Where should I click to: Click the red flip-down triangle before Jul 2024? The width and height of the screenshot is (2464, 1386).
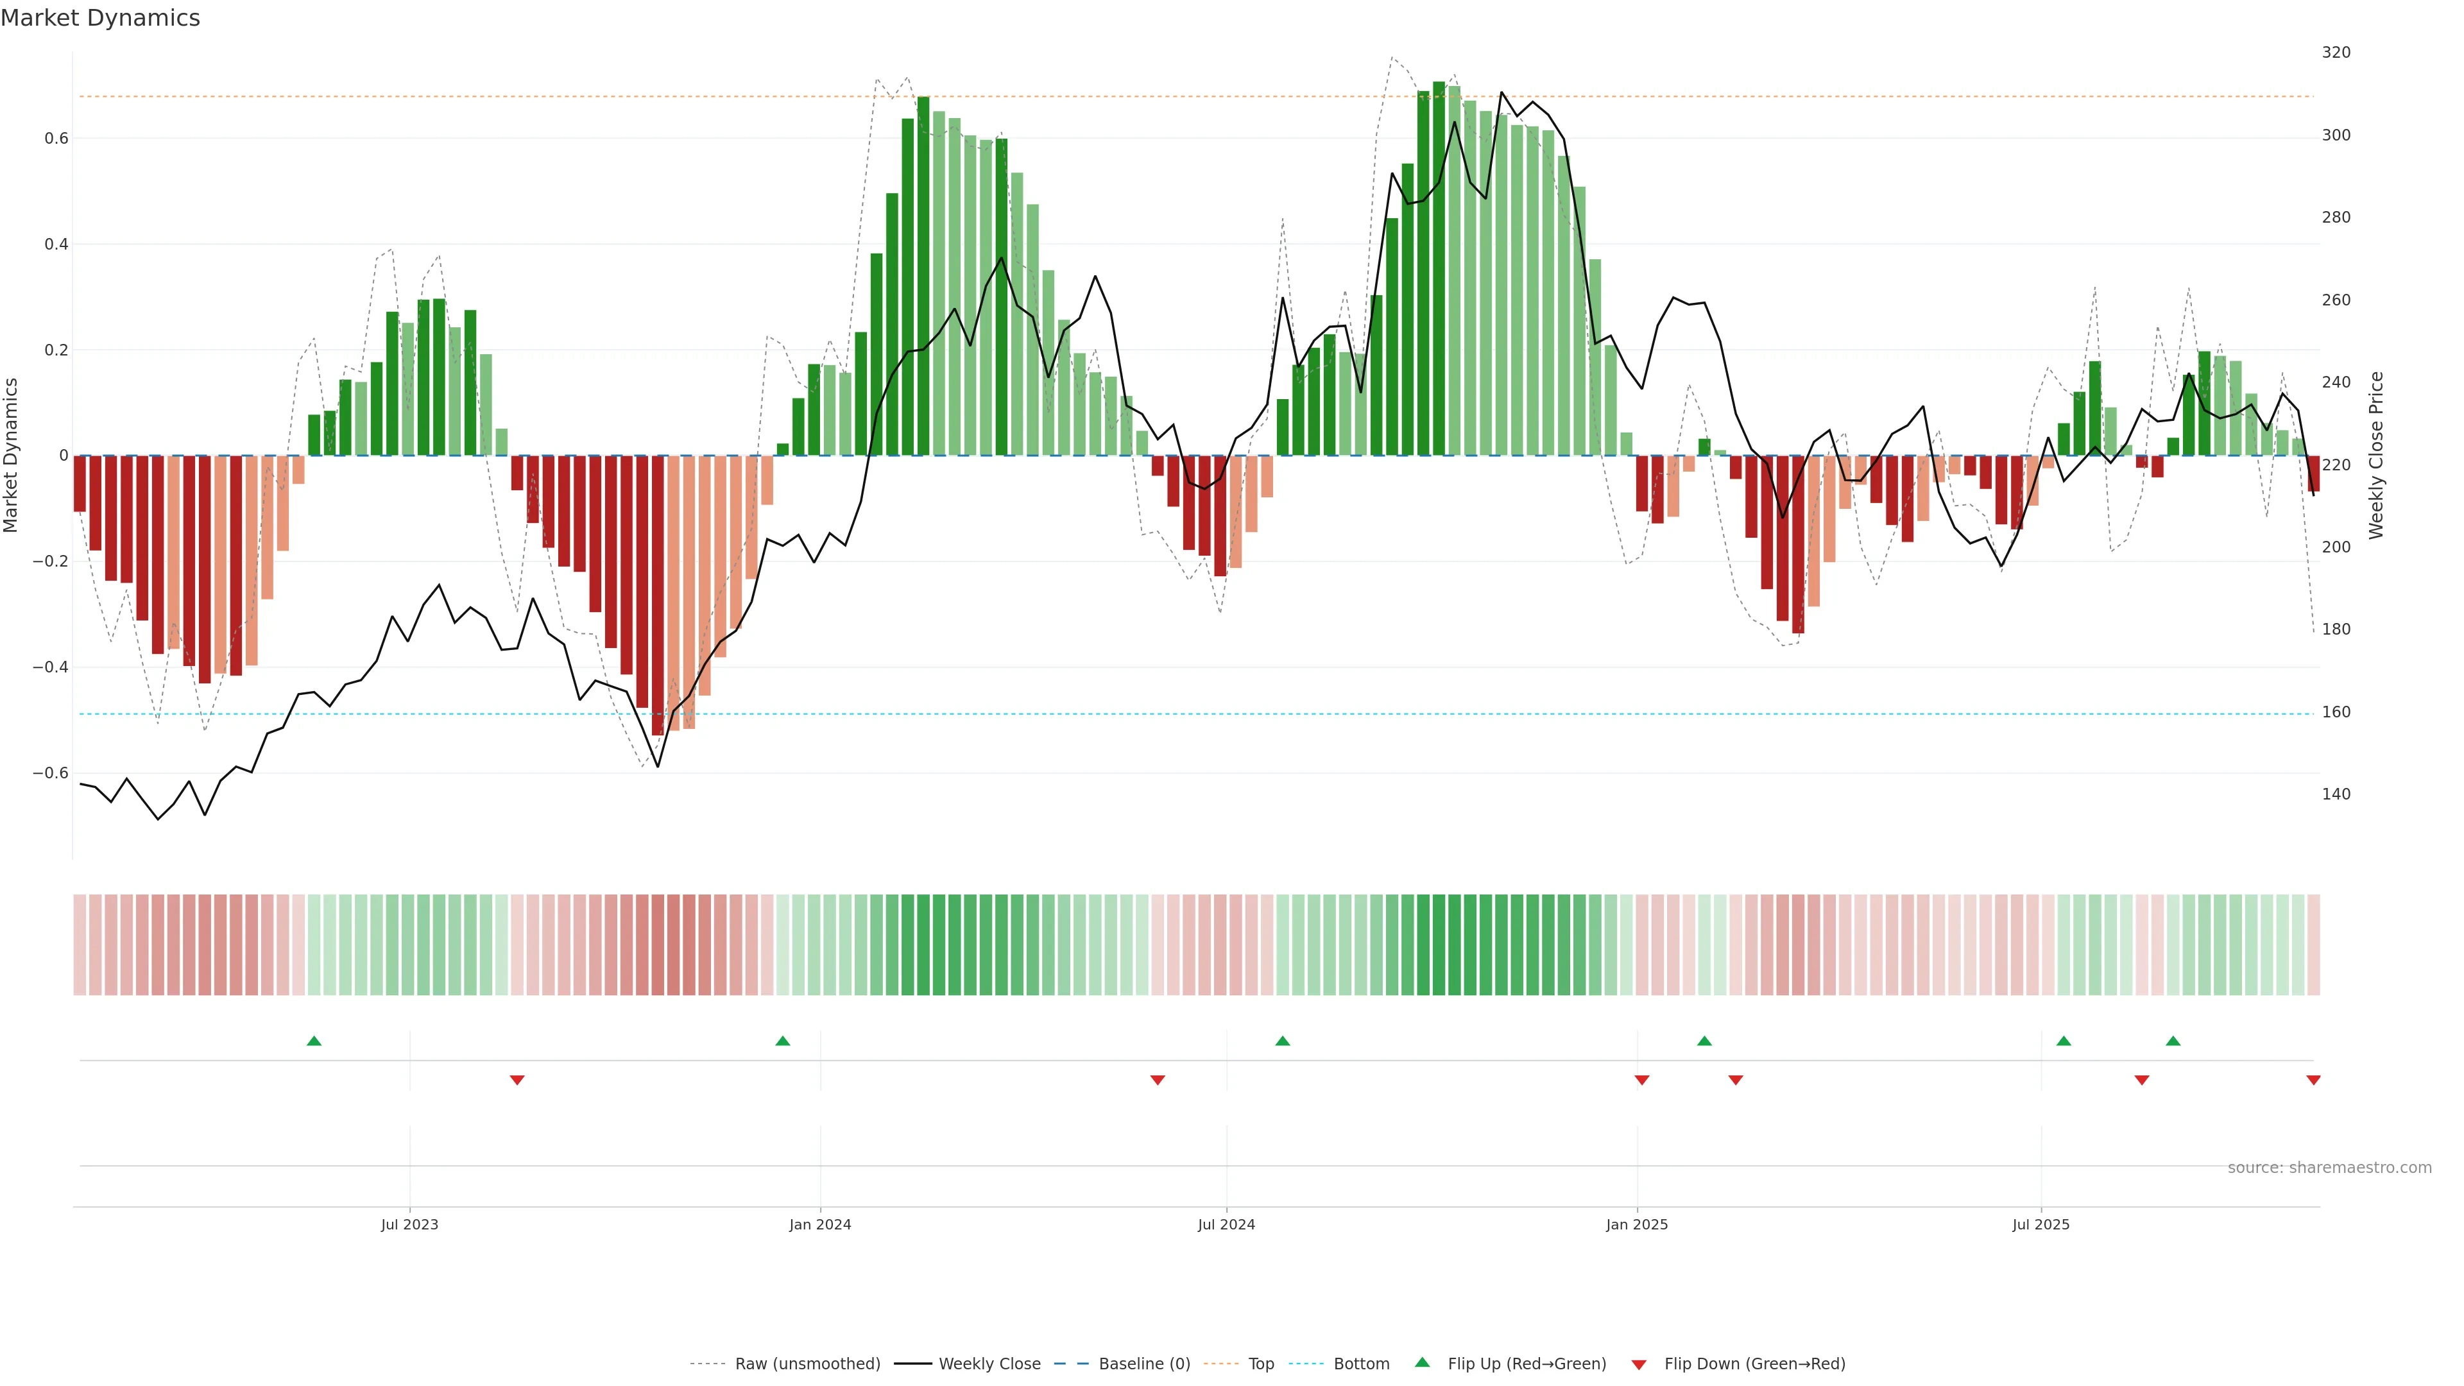(1158, 1080)
